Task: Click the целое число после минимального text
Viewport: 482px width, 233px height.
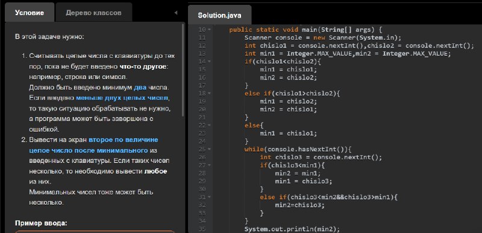Action: tap(89, 150)
